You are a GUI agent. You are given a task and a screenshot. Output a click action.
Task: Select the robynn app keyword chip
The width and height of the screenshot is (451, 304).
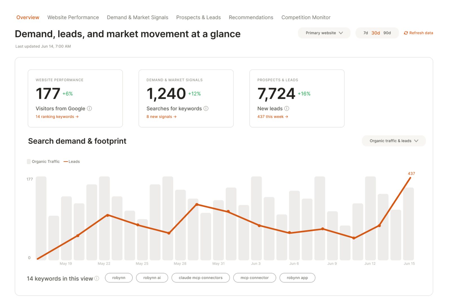[297, 278]
